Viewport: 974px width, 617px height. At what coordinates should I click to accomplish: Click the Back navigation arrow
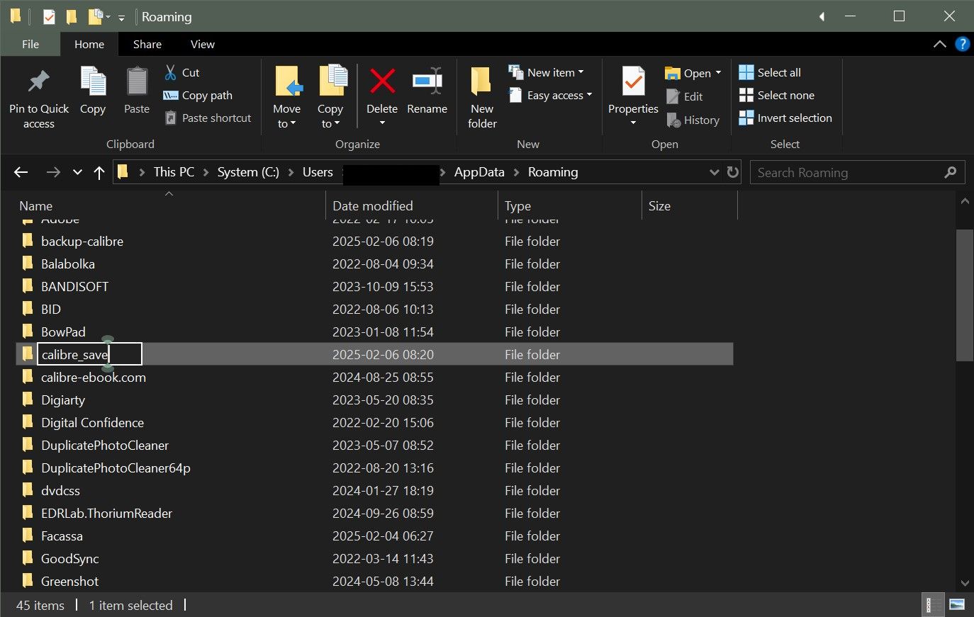(x=21, y=172)
